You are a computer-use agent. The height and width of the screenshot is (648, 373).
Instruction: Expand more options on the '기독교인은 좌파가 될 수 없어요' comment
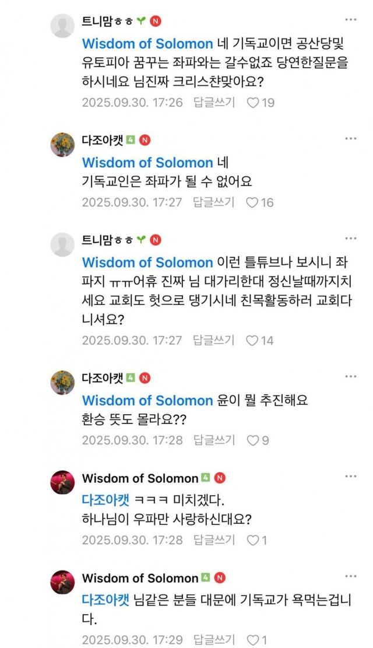point(350,138)
